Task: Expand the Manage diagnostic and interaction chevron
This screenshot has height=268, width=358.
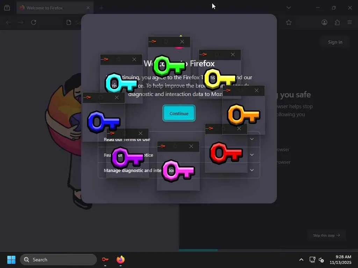Action: 252,170
